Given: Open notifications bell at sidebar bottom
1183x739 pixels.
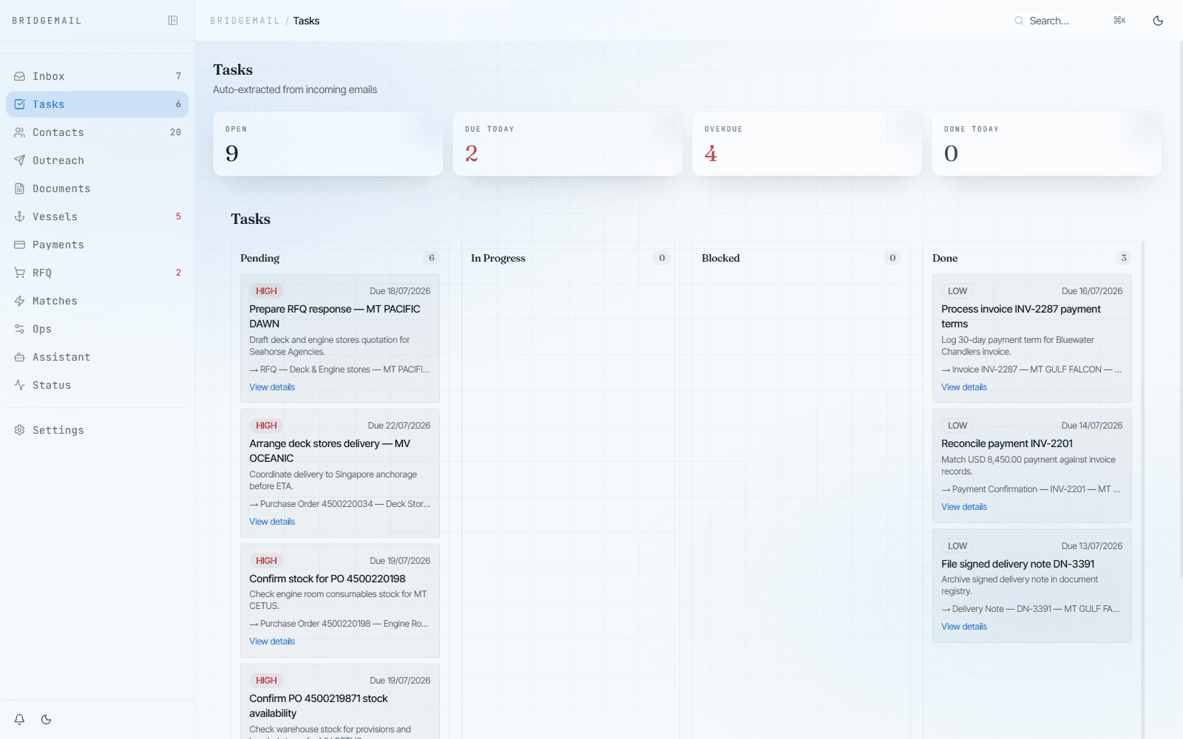Looking at the screenshot, I should coord(20,719).
